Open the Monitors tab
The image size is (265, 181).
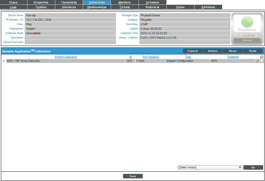click(x=125, y=2)
